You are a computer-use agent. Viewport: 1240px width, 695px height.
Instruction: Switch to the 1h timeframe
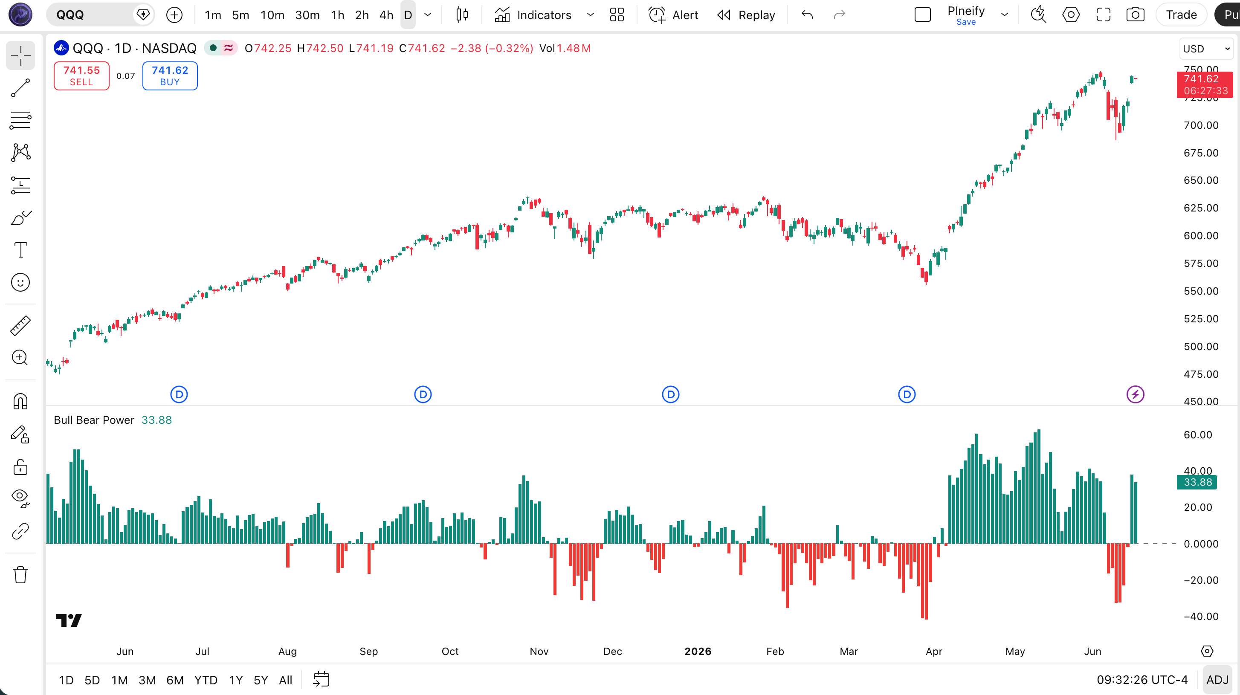pos(337,15)
